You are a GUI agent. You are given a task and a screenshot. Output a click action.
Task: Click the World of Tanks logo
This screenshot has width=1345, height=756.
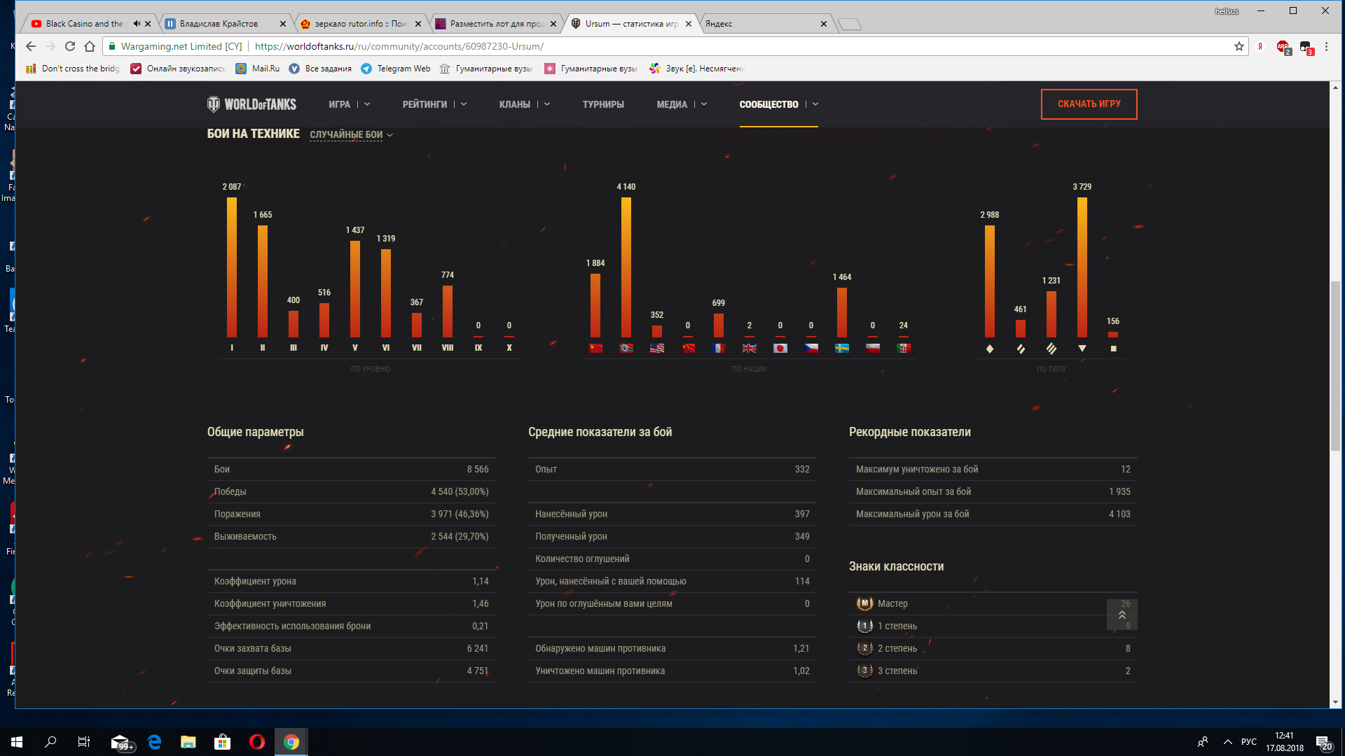(252, 104)
